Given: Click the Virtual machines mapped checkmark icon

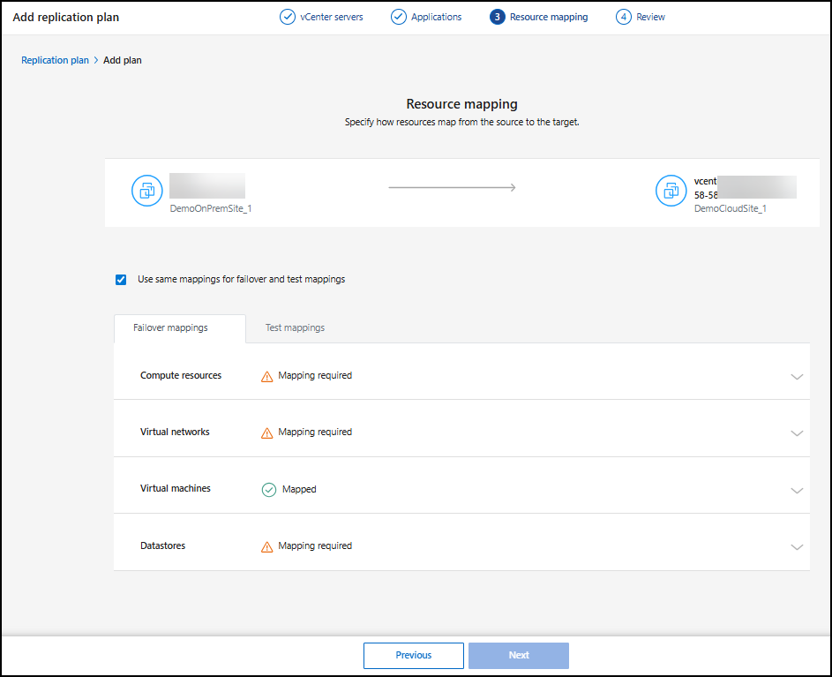Looking at the screenshot, I should (x=269, y=489).
